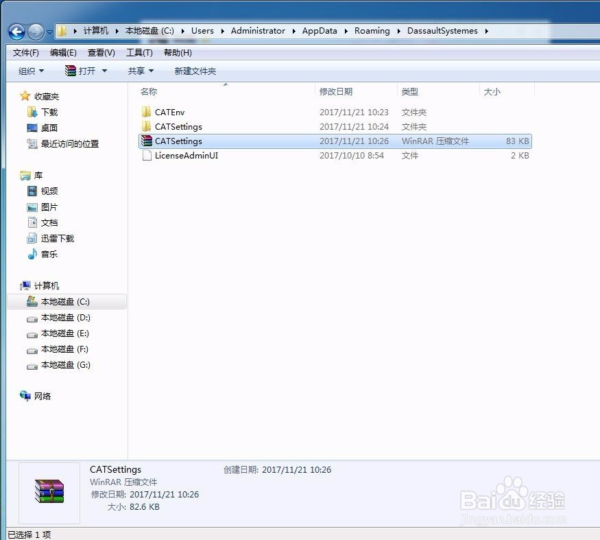600x540 pixels.
Task: Sort by the 大小 column header
Action: pos(492,91)
